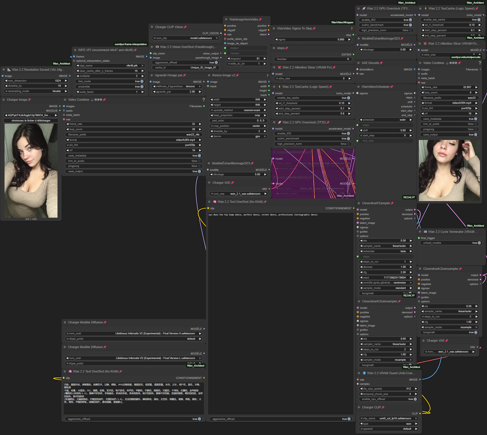Click the loaded input image preview in Charger Image
This screenshot has width=487, height=435.
pyautogui.click(x=31, y=171)
